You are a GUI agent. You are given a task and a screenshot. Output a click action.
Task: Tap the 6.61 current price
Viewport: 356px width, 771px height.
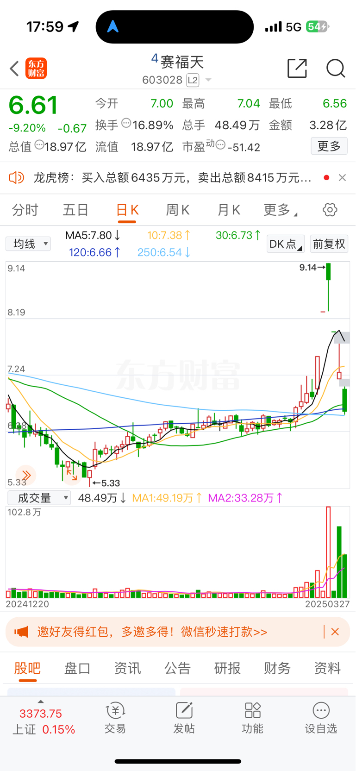[33, 106]
